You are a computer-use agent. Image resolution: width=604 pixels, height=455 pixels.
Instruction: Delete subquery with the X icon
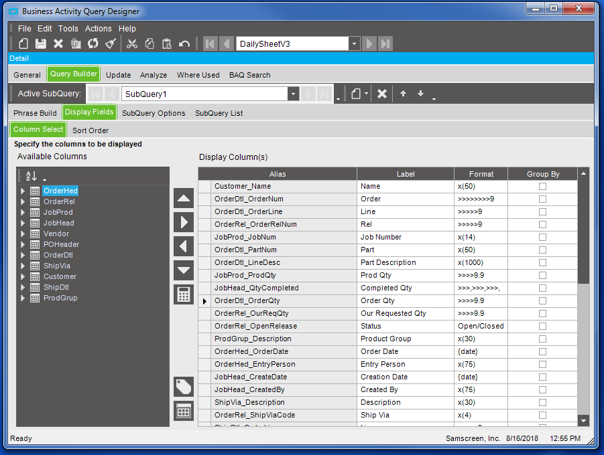pos(382,94)
